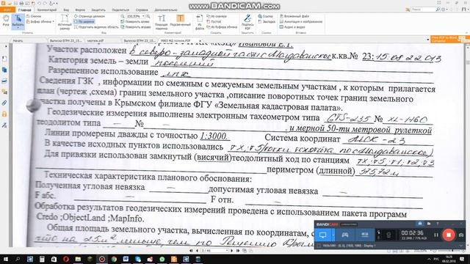Open the signatures panel in left sidebar
The height and width of the screenshot is (264, 470).
point(4,125)
